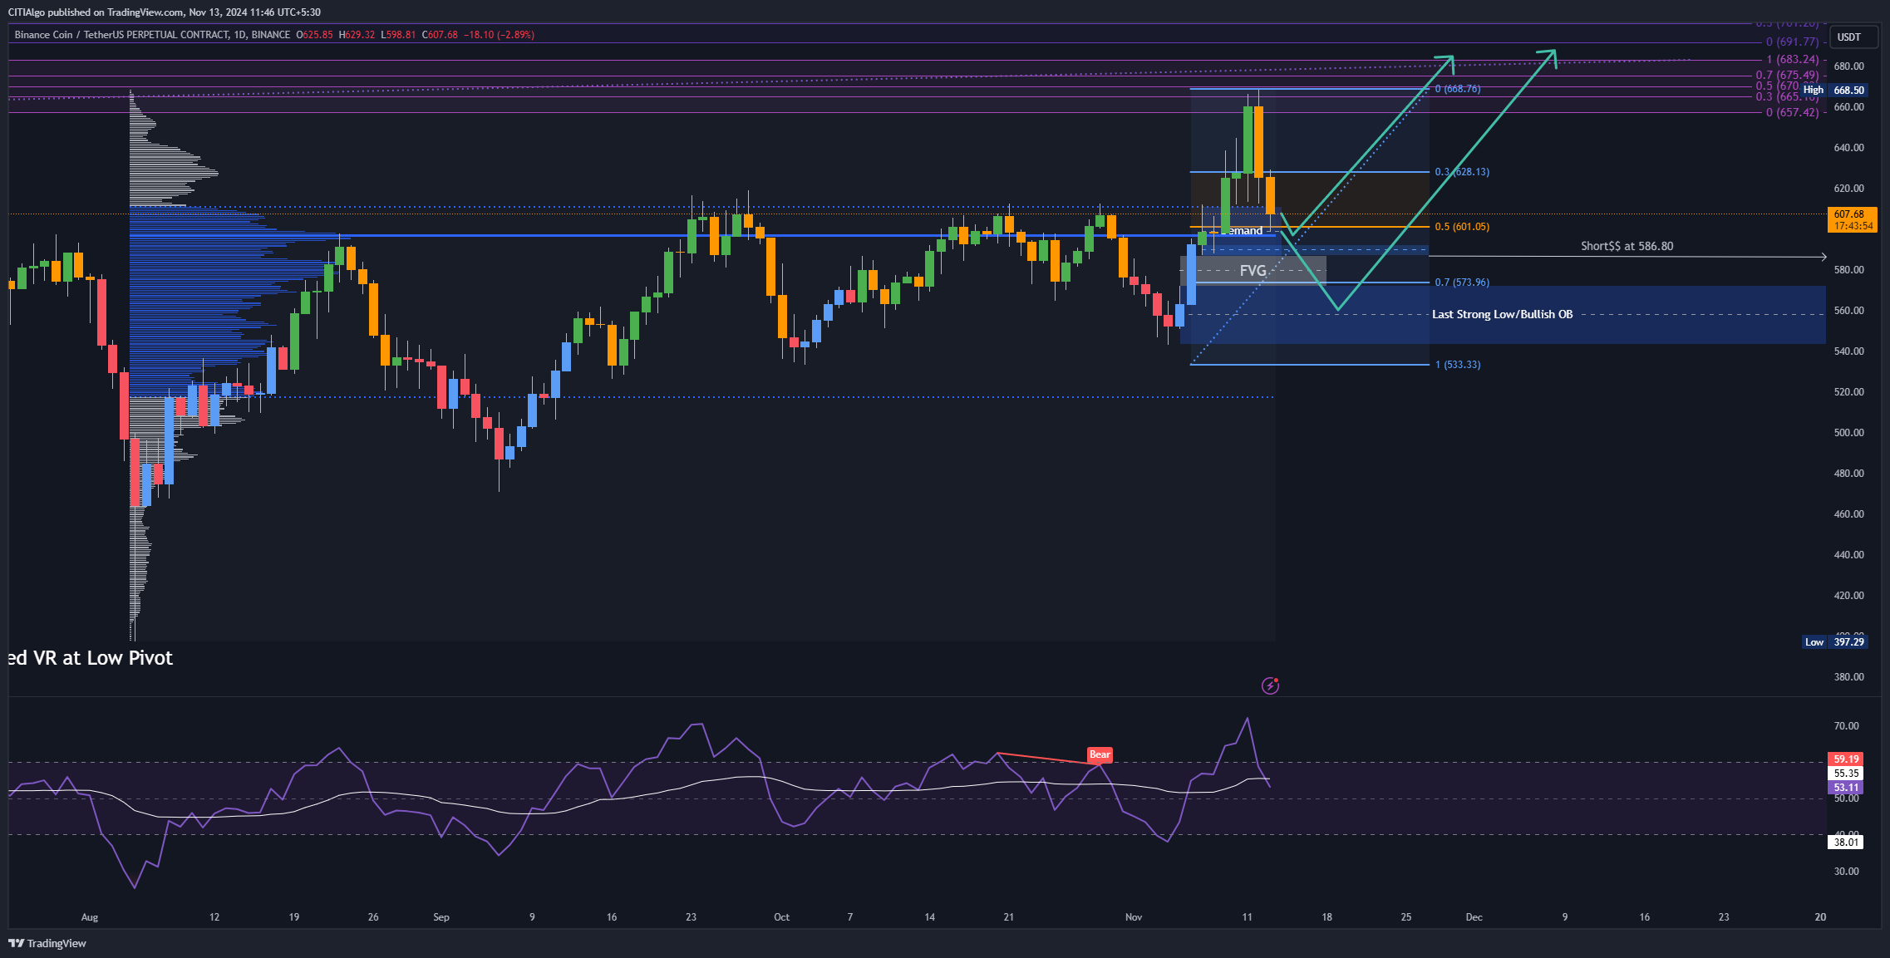Click the symbol title 'Binance Coin / TetherUS PERPETUAL CONTRACT'

pyautogui.click(x=122, y=35)
